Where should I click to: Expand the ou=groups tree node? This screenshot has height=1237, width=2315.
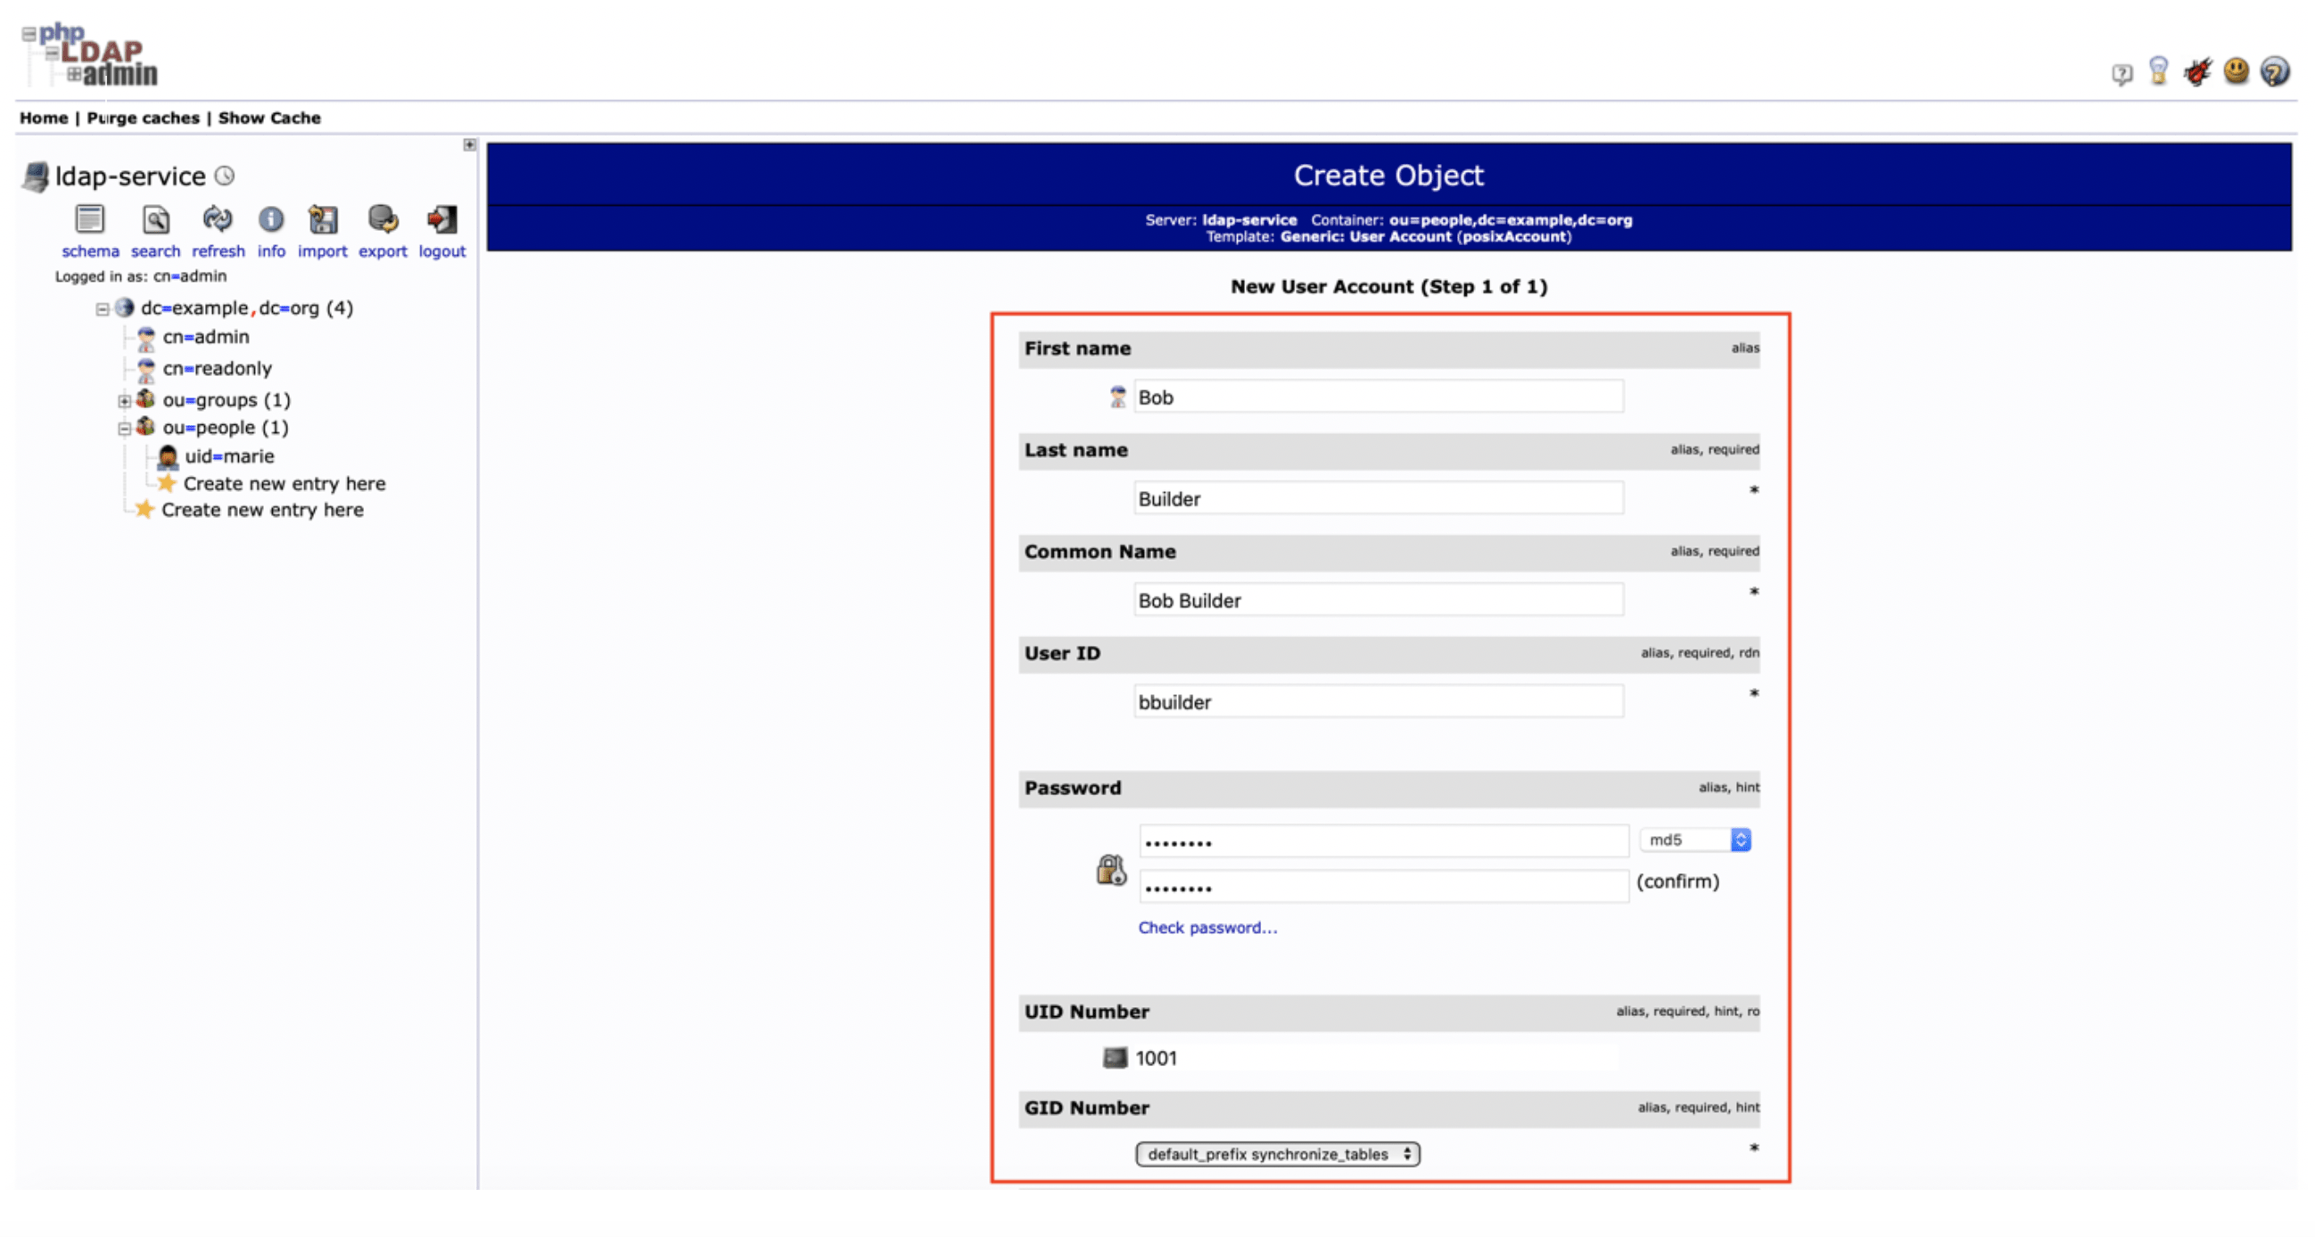click(x=125, y=401)
